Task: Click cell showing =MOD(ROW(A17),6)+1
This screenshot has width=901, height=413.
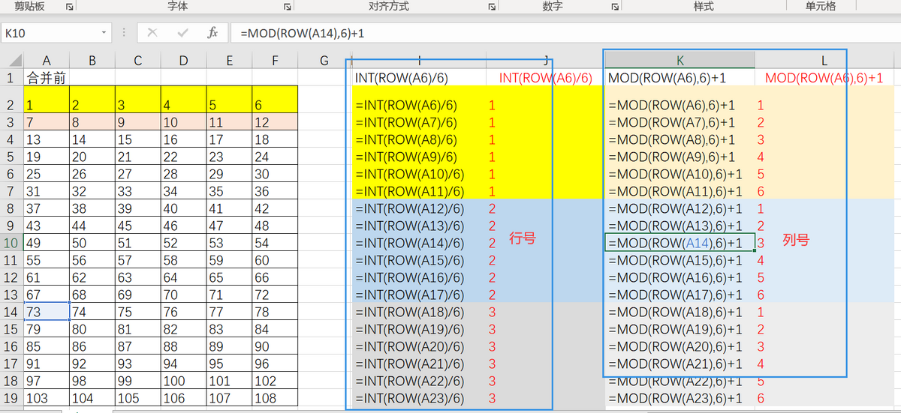Action: click(x=680, y=295)
